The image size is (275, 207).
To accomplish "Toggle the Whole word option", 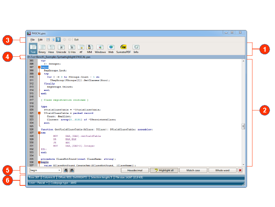I will 222,170.
